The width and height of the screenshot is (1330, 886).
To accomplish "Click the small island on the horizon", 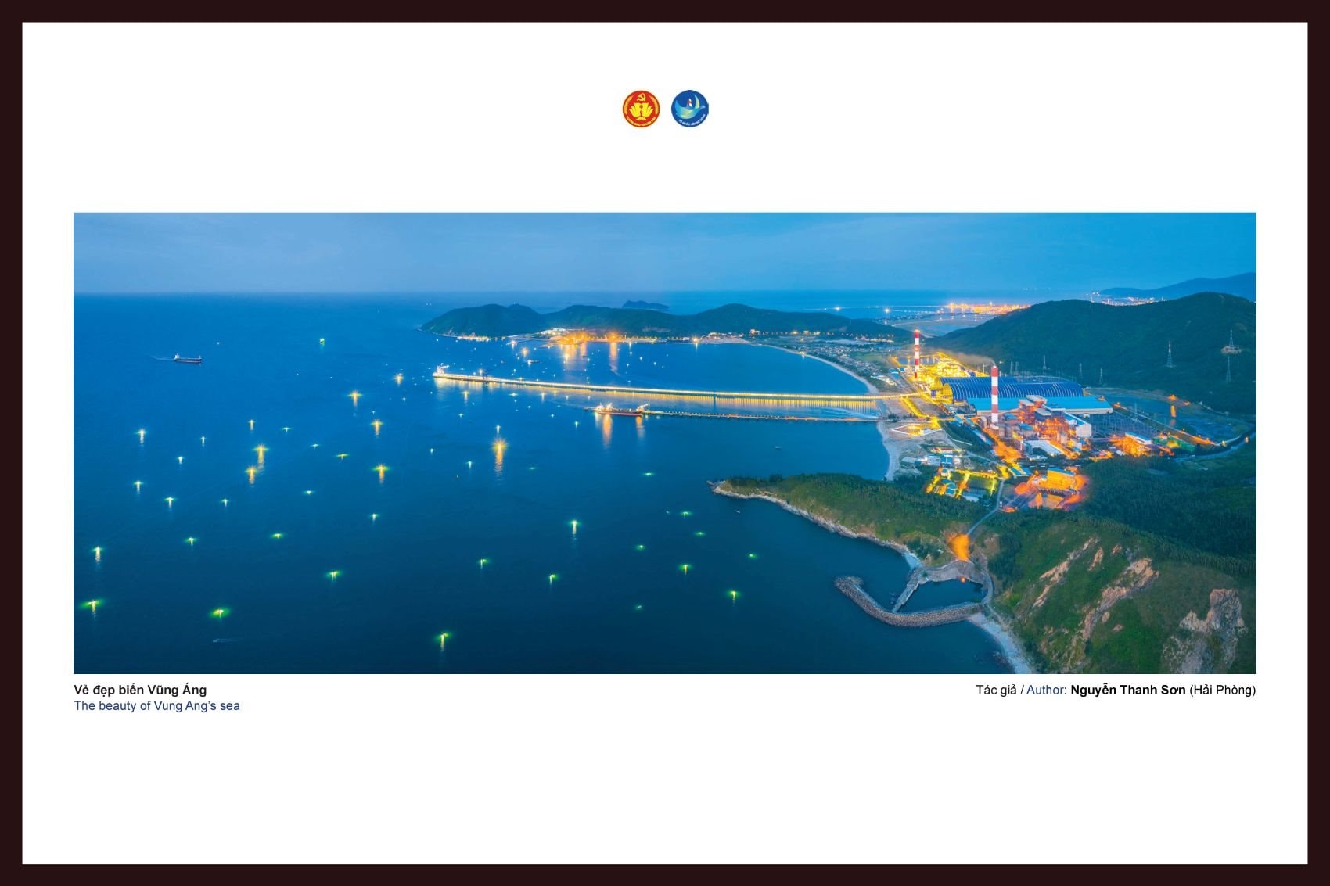I will point(643,304).
